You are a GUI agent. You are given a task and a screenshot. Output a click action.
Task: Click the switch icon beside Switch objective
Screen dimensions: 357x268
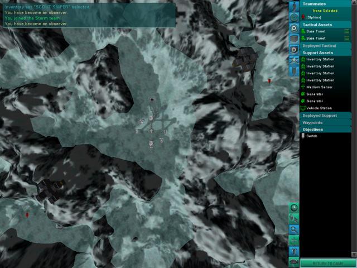(x=303, y=136)
